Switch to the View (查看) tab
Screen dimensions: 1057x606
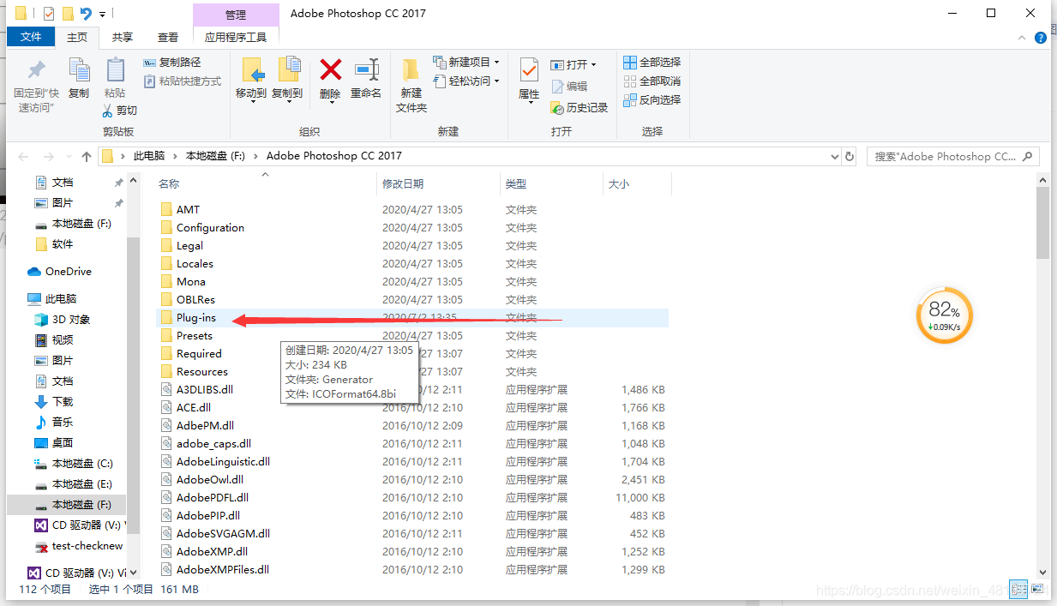pos(168,37)
